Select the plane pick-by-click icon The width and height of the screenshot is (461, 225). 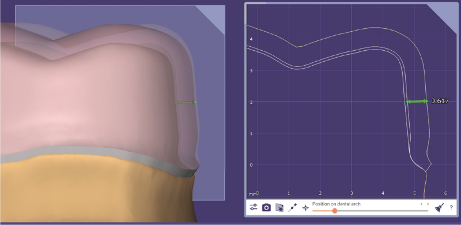pos(279,207)
